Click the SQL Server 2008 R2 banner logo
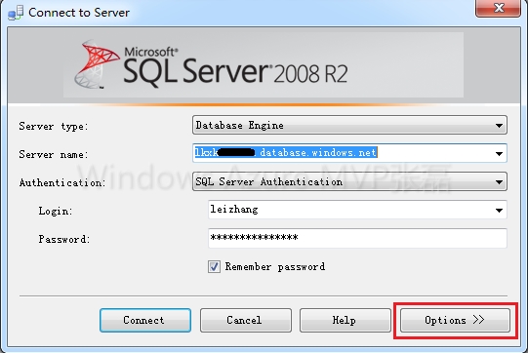Screen dimensions: 528x353 pos(212,65)
